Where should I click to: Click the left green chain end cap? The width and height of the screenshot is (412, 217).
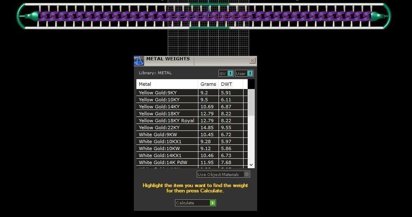tap(32, 16)
